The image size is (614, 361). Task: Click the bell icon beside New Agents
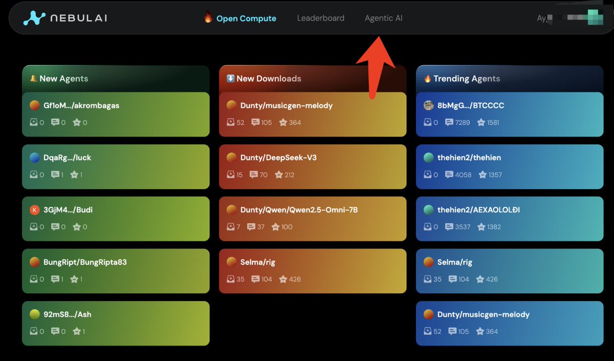pyautogui.click(x=33, y=78)
